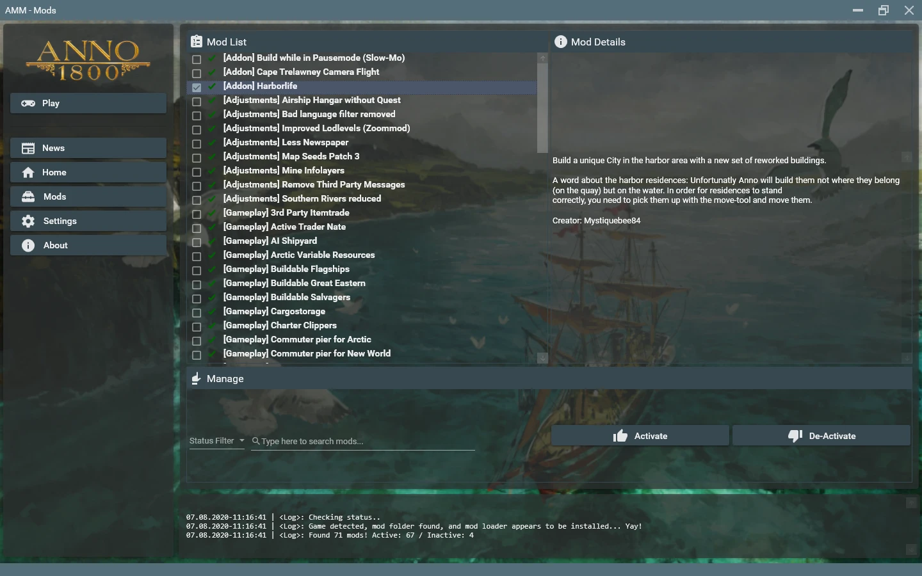Click the About info icon

(x=28, y=245)
